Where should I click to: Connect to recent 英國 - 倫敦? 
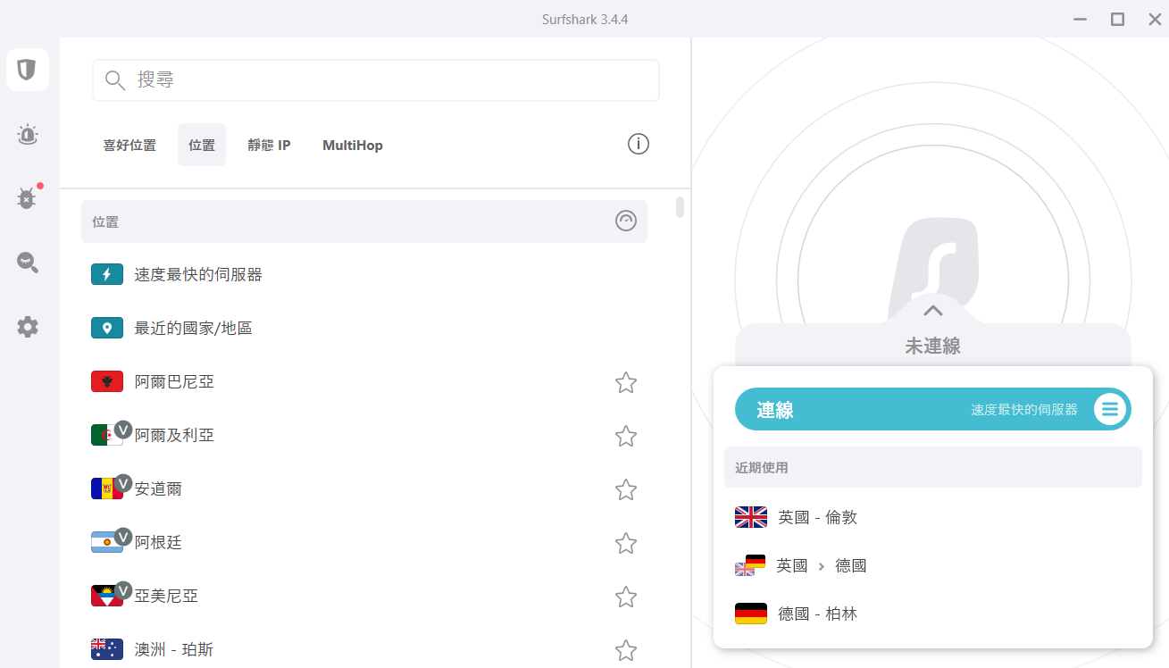click(933, 517)
